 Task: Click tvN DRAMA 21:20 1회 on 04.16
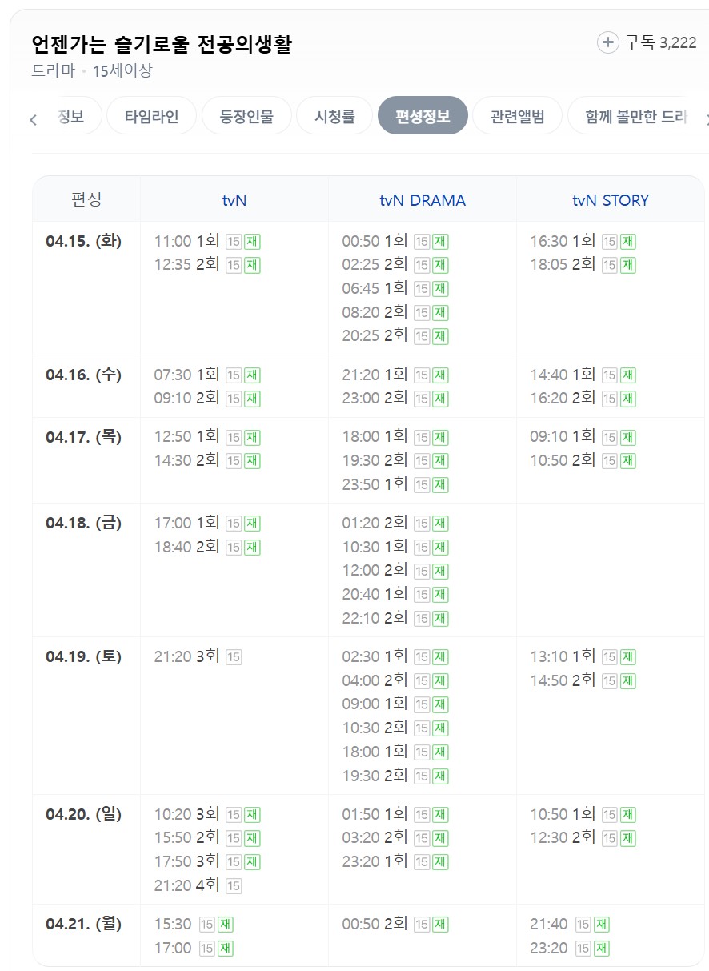395,374
